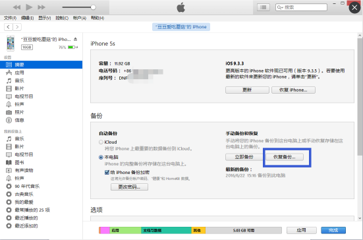
Task: Select the 本电脑 backup radio button
Action: click(101, 158)
